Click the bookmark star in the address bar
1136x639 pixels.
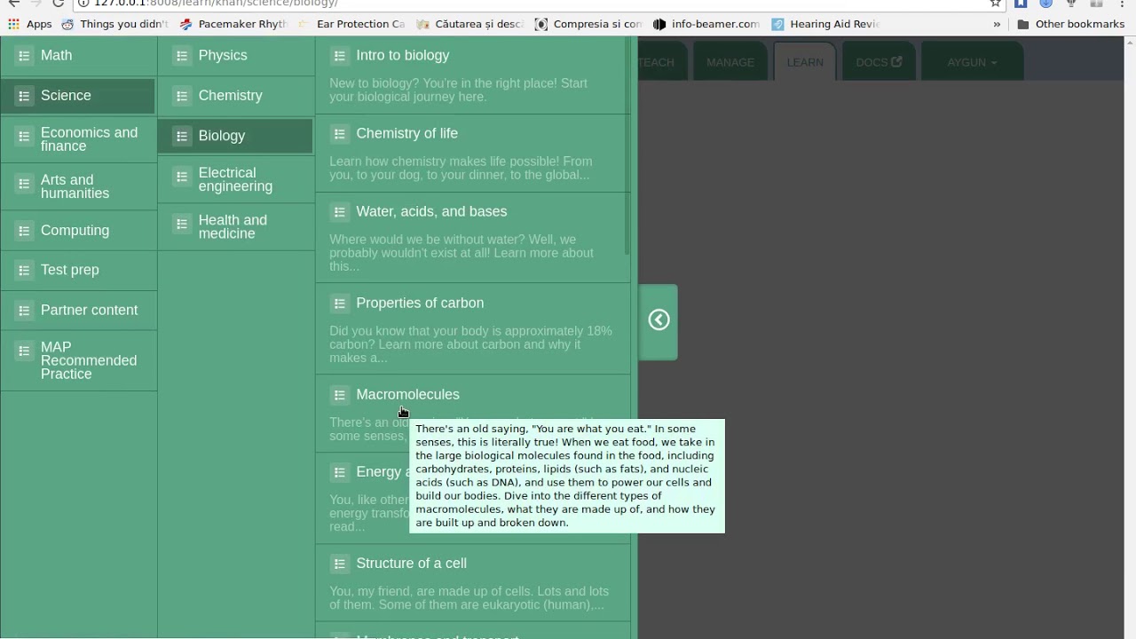coord(996,3)
